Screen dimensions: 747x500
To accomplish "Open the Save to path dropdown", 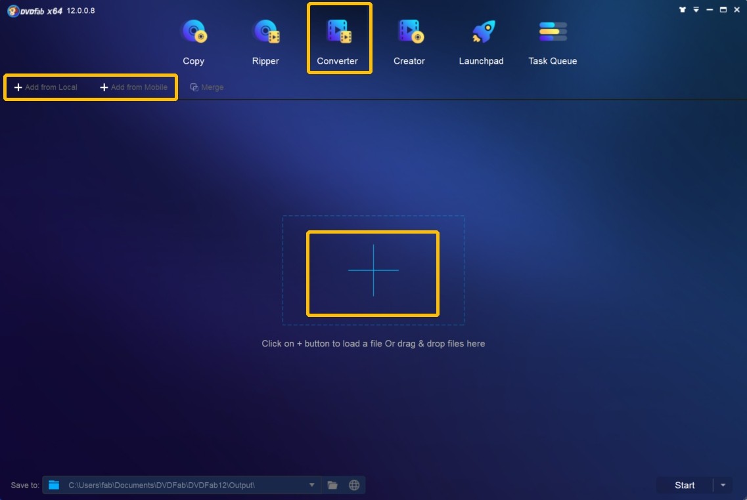I will click(x=311, y=486).
